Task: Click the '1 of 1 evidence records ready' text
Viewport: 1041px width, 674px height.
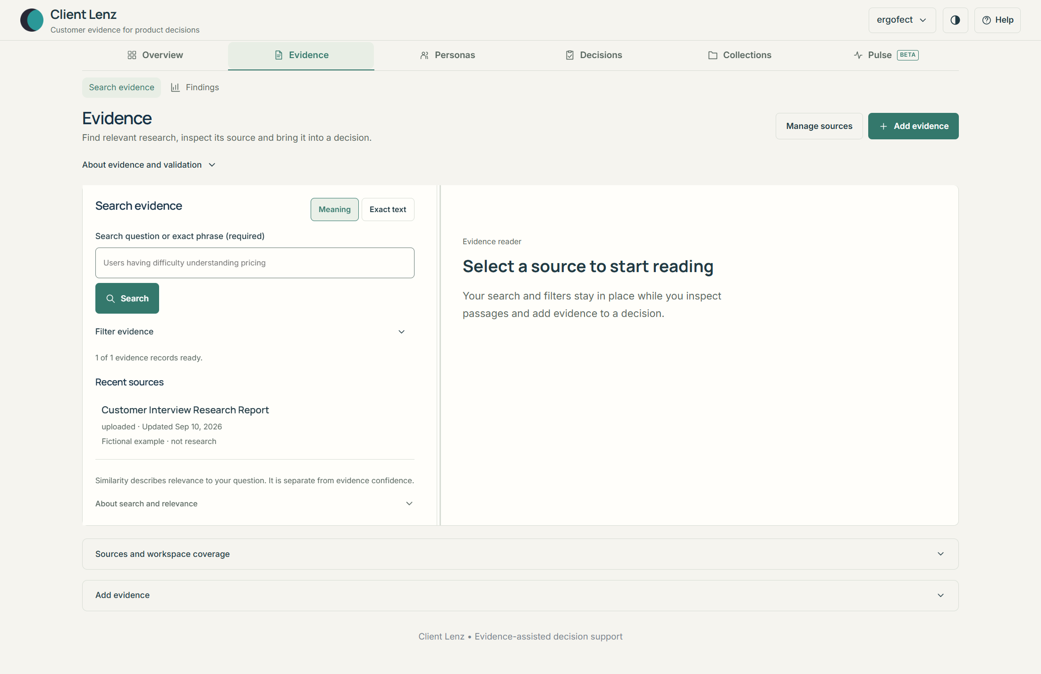Action: click(149, 358)
